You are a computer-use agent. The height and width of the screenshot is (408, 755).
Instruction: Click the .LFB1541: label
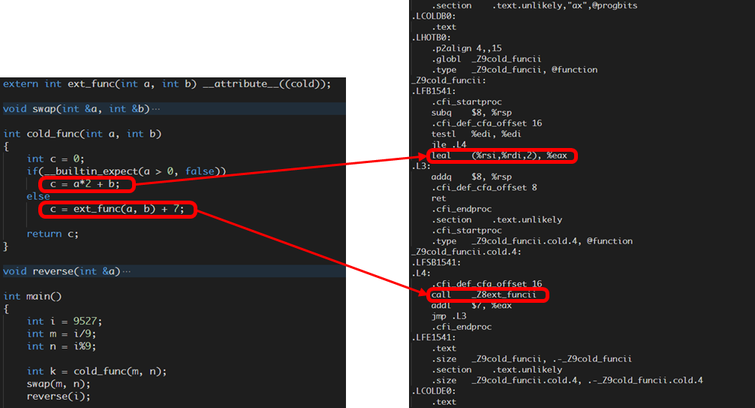click(x=434, y=91)
